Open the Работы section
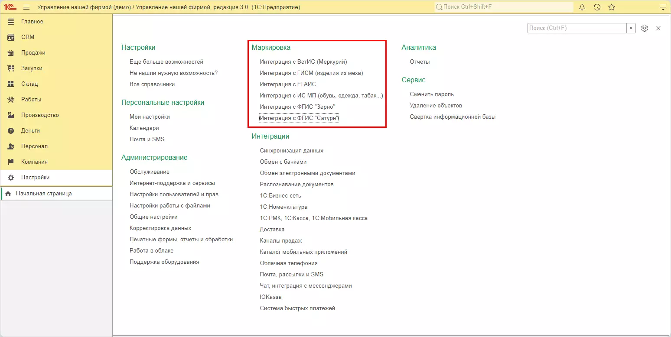The width and height of the screenshot is (671, 337). pos(56,100)
